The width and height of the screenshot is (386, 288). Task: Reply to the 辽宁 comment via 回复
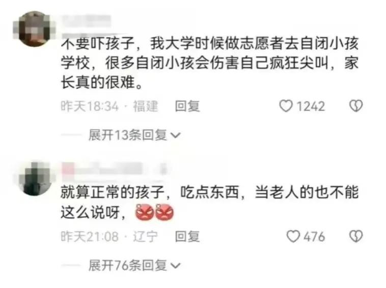pyautogui.click(x=187, y=237)
